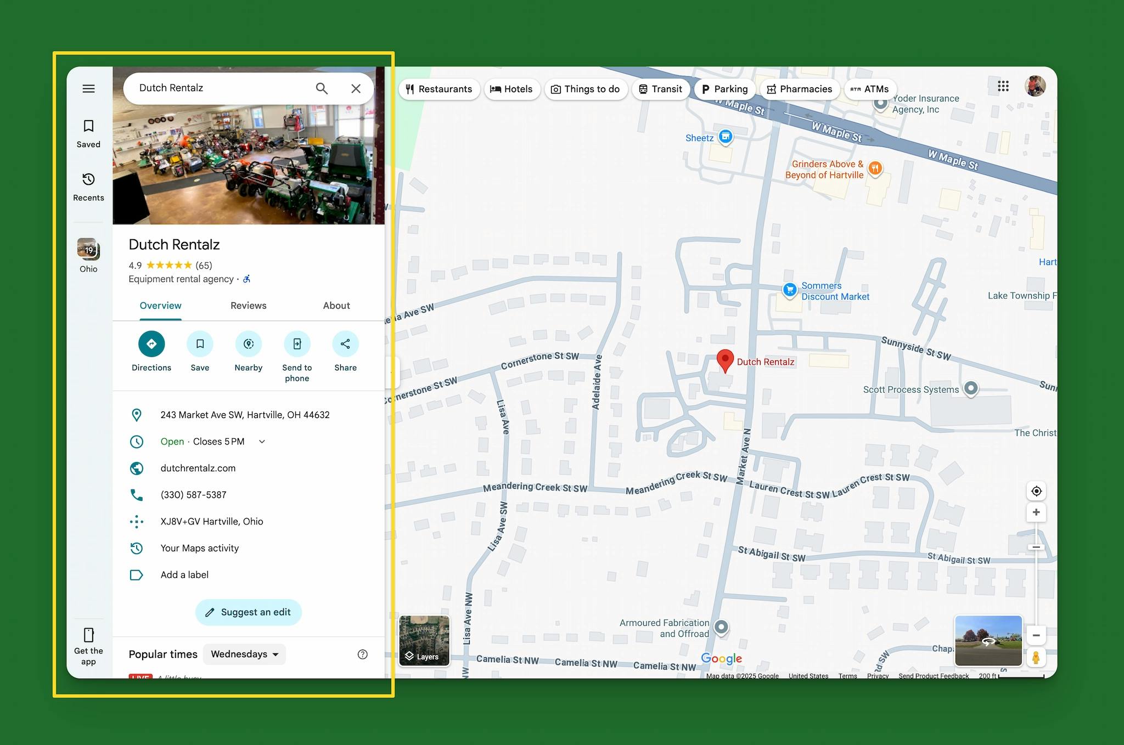Open the Google apps grid

pyautogui.click(x=1003, y=86)
